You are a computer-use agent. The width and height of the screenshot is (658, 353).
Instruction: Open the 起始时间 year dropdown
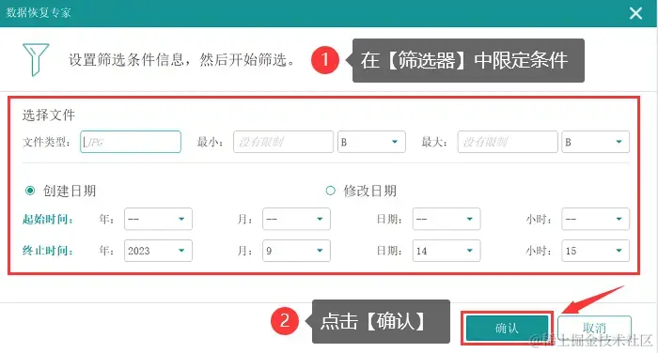click(158, 219)
